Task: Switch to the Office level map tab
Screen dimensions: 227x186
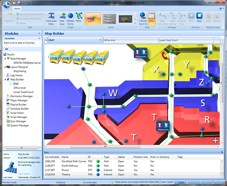Action: (x=131, y=40)
